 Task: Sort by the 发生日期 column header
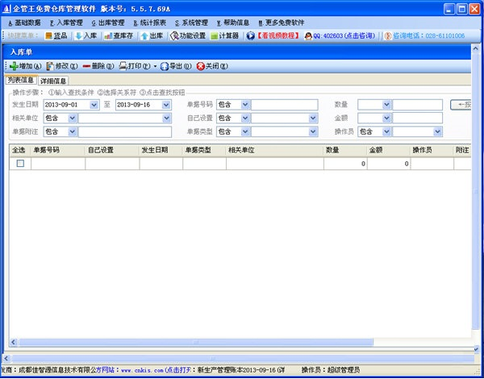[161, 150]
